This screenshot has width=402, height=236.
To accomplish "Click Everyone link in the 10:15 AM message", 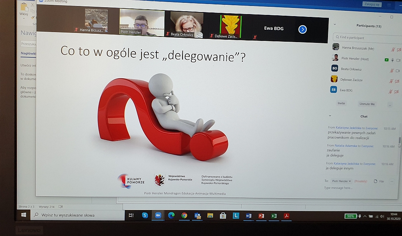I will pos(371,128).
